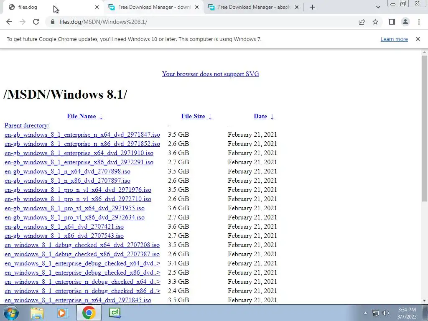The width and height of the screenshot is (428, 321).
Task: Open the volume speaker tray icon
Action: click(x=386, y=313)
